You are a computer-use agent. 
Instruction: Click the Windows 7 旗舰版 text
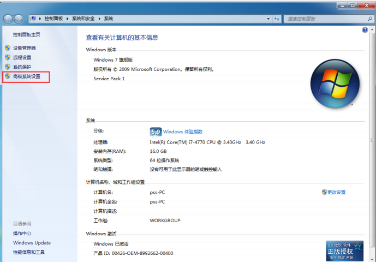click(x=113, y=59)
